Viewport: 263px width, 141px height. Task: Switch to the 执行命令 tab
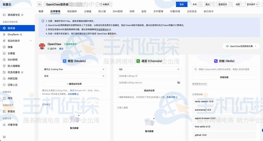[209, 11]
